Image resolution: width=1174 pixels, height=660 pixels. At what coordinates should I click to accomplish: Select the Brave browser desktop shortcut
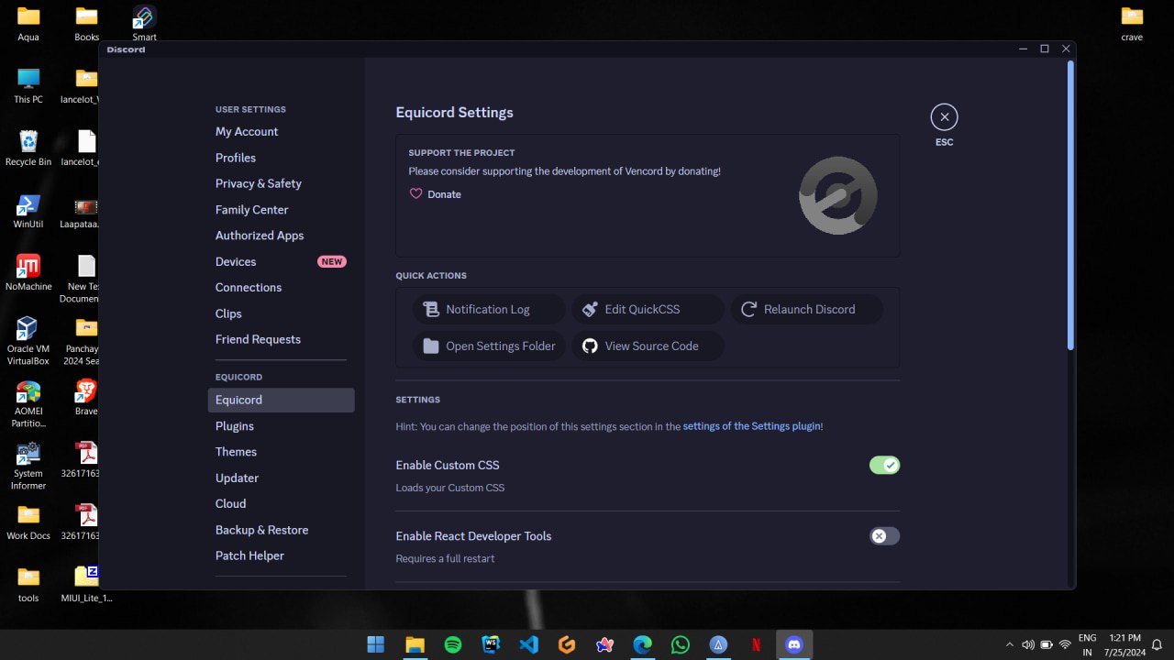[x=86, y=397]
